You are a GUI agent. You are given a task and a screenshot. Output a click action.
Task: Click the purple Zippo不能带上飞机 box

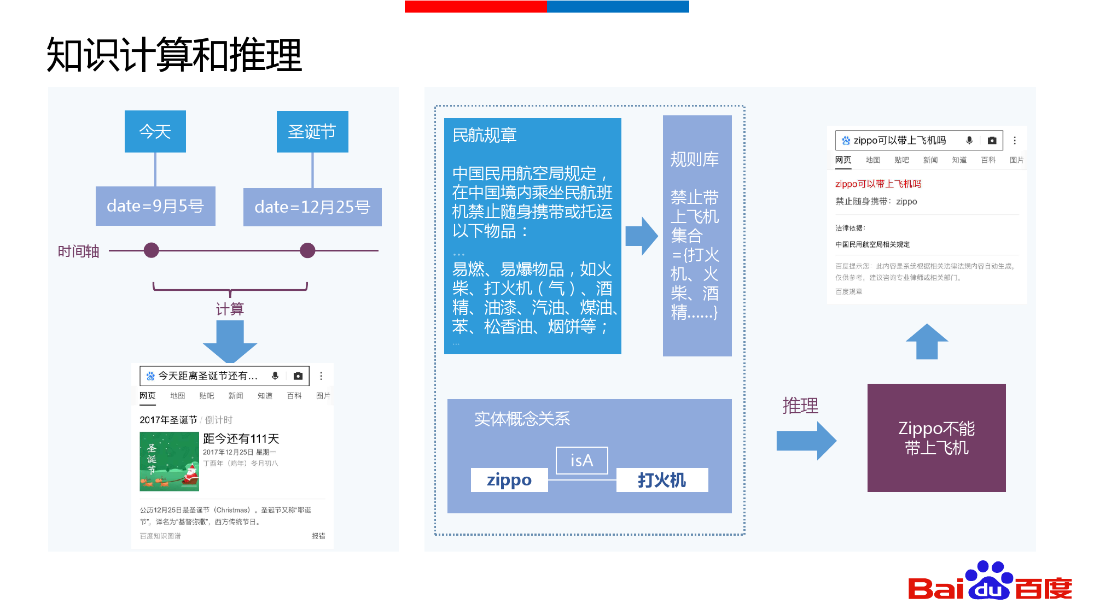(x=936, y=437)
